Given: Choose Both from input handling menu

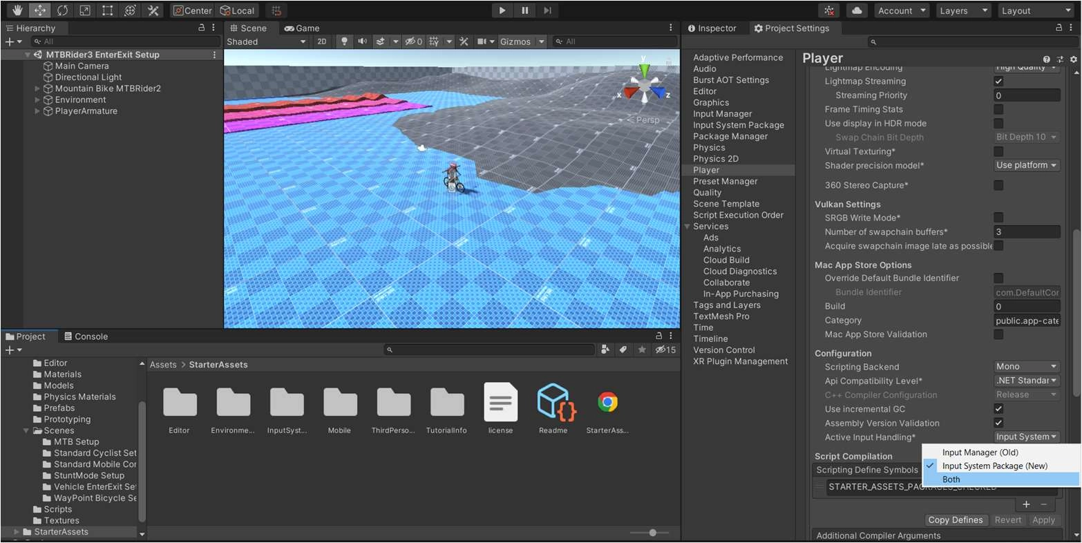Looking at the screenshot, I should click(1000, 479).
